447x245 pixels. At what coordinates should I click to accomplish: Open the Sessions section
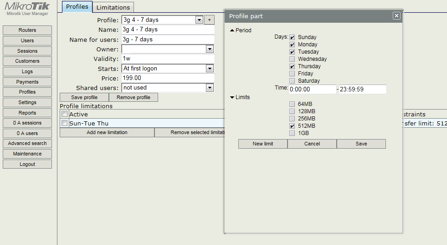27,51
